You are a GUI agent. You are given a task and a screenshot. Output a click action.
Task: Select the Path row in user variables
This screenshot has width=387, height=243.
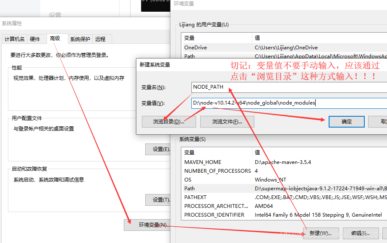(x=284, y=56)
